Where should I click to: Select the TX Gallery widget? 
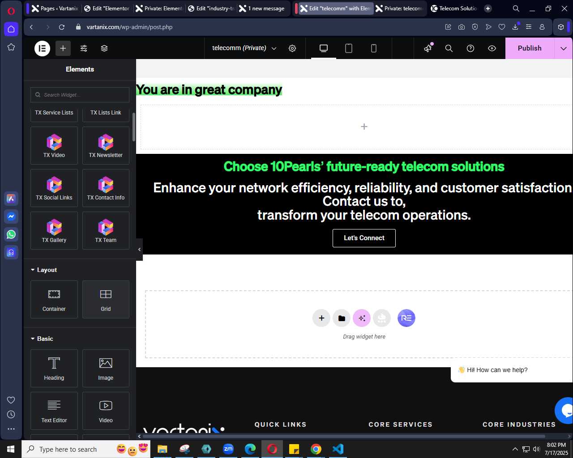click(x=54, y=230)
